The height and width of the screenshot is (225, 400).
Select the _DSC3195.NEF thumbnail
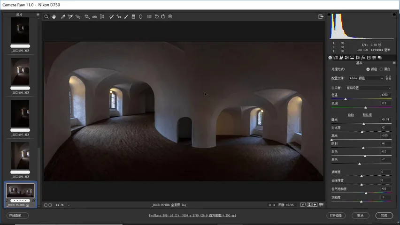pos(20,30)
